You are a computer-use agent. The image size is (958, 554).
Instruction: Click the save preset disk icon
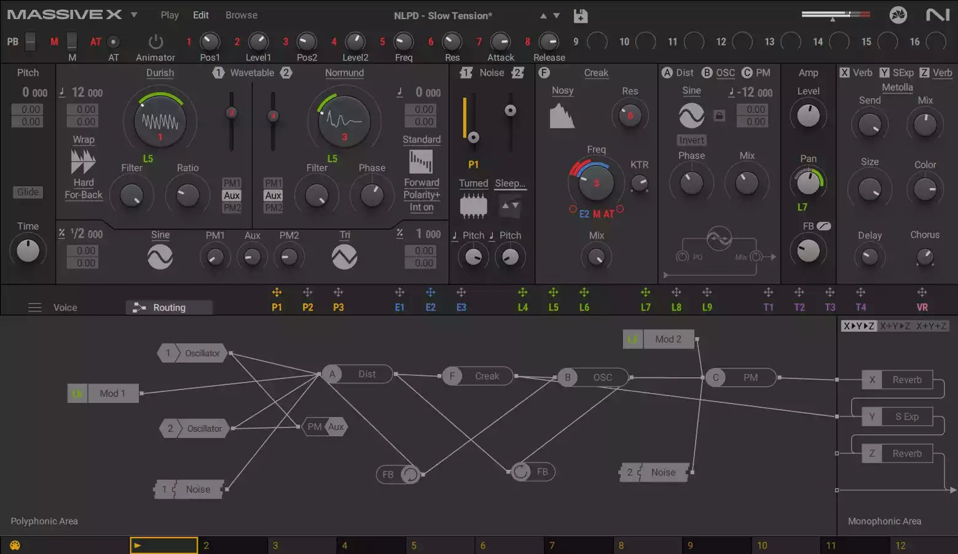[x=580, y=15]
